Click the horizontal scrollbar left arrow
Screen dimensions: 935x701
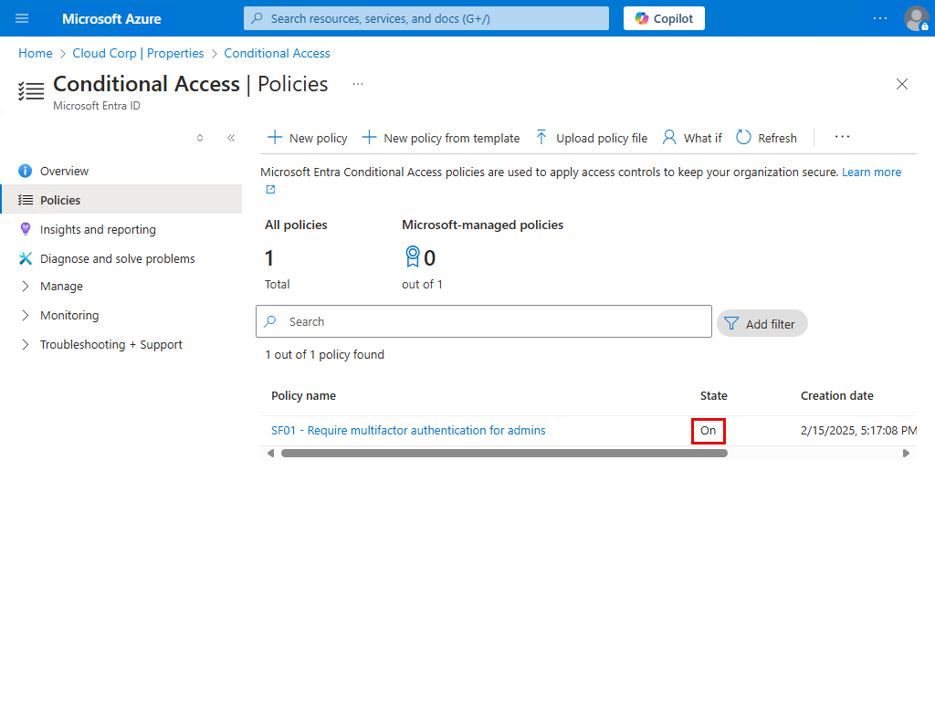tap(270, 453)
